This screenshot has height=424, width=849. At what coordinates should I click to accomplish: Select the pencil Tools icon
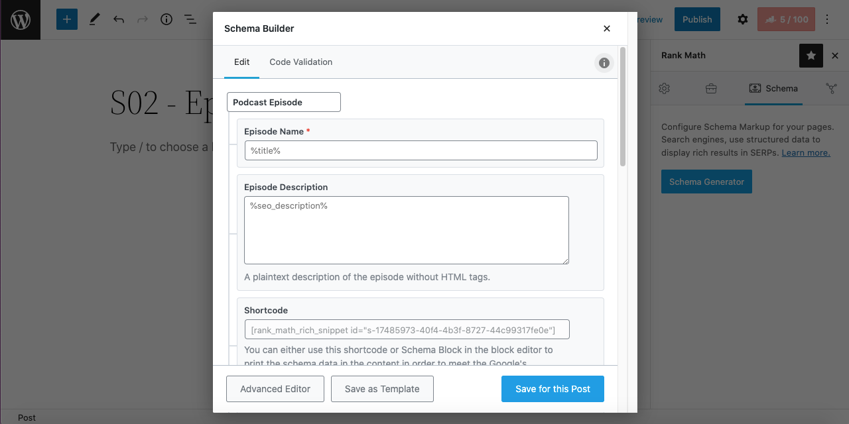94,19
